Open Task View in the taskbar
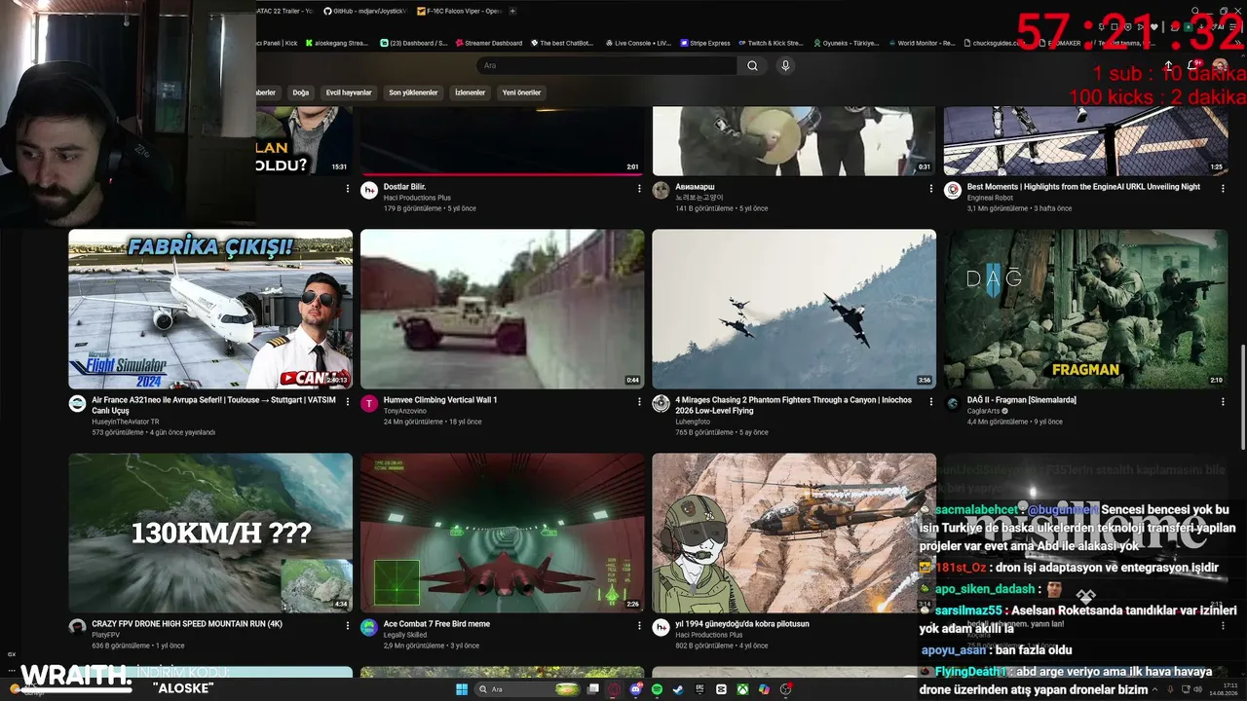The image size is (1247, 701). coord(593,689)
